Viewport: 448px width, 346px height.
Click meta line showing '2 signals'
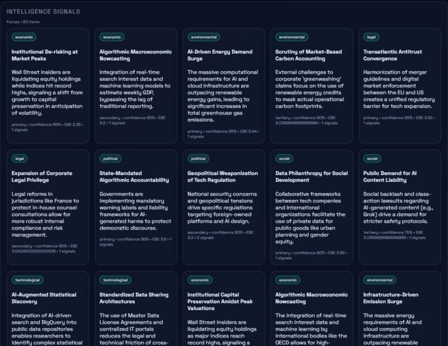point(220,235)
